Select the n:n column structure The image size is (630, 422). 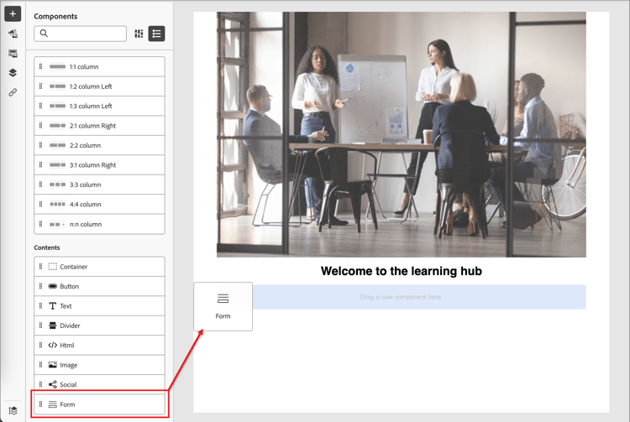[100, 224]
